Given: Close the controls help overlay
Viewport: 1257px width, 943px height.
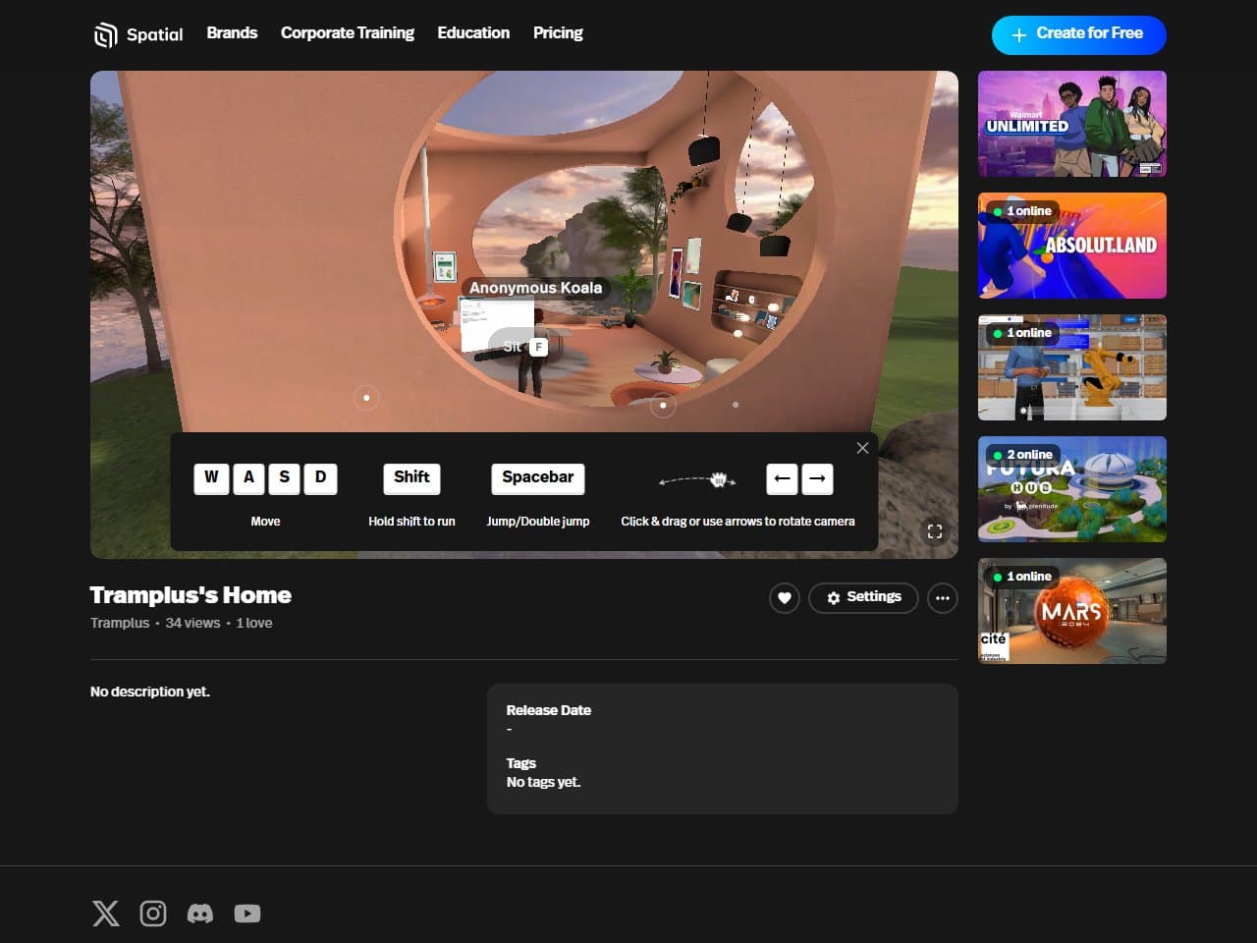Looking at the screenshot, I should pyautogui.click(x=862, y=448).
